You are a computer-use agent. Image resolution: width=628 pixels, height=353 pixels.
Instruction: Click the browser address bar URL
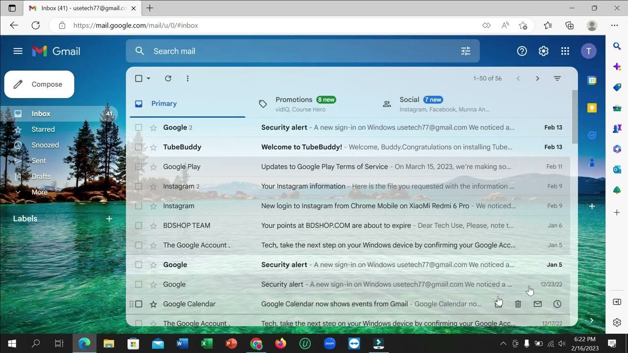tap(136, 25)
